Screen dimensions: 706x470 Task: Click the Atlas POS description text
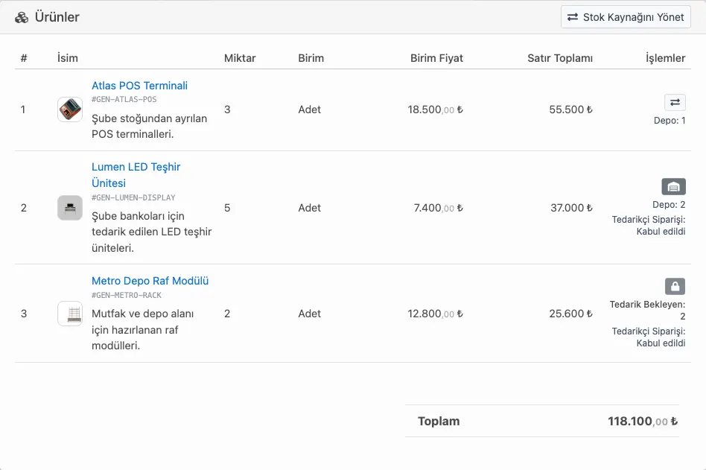click(149, 127)
